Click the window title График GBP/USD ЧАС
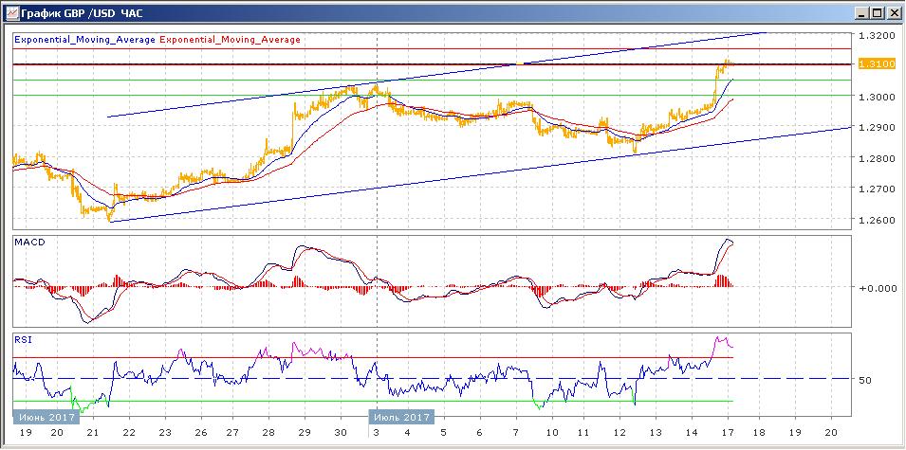Viewport: 906px width, 450px height. click(x=81, y=12)
